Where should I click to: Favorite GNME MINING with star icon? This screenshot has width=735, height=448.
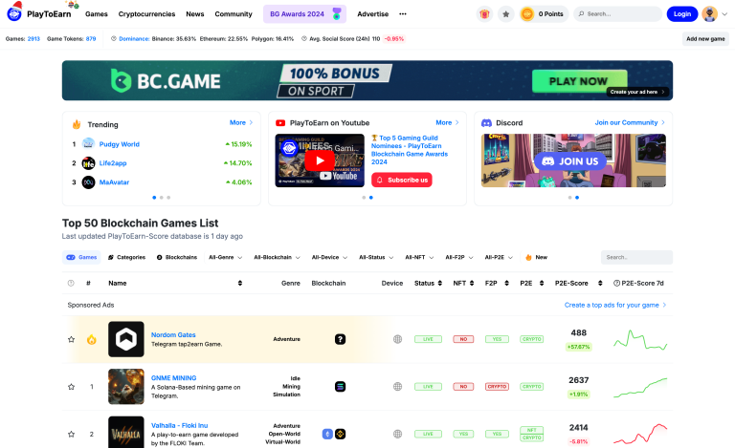tap(71, 386)
